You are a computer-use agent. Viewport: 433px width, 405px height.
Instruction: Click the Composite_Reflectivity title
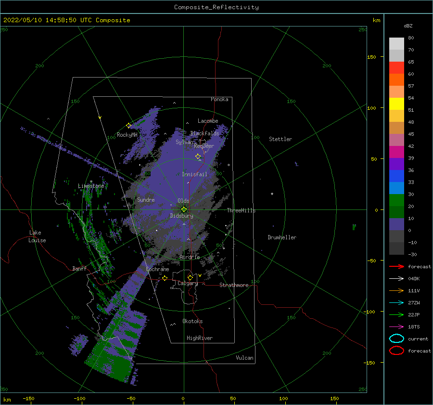tap(216, 7)
